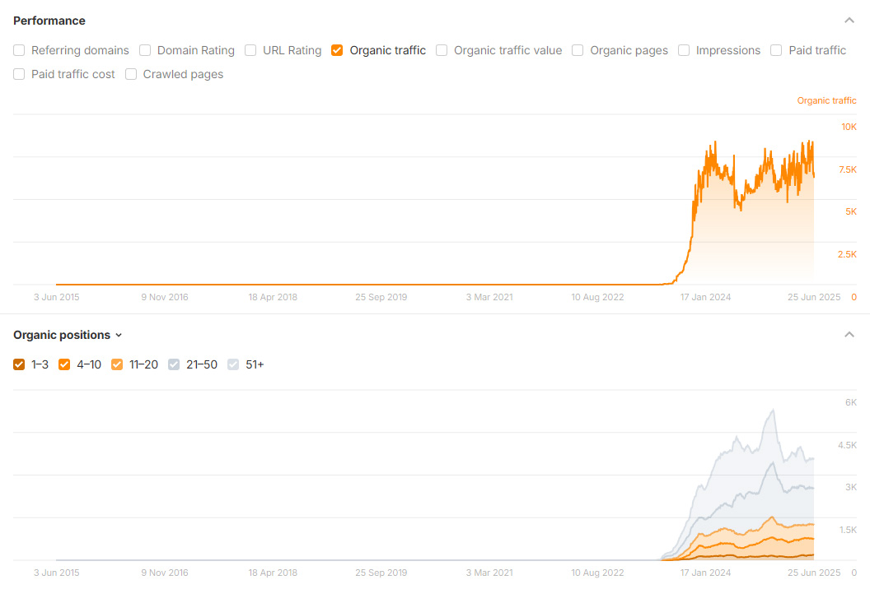Screen dimensions: 870x589
Task: Enable the Domain Rating checkbox
Action: click(x=145, y=50)
